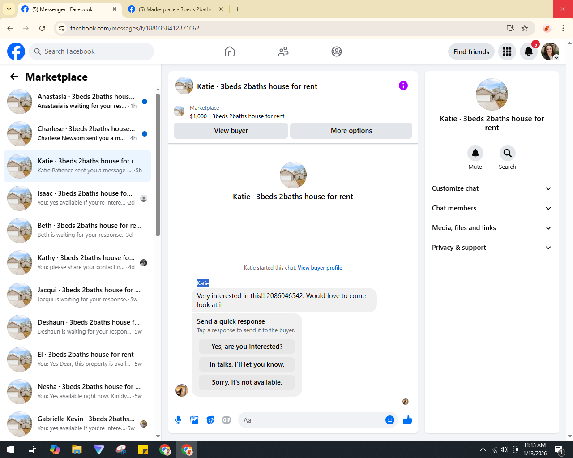Send quick reply 'Yes, are you interested?'
This screenshot has width=573, height=458.
coord(247,347)
